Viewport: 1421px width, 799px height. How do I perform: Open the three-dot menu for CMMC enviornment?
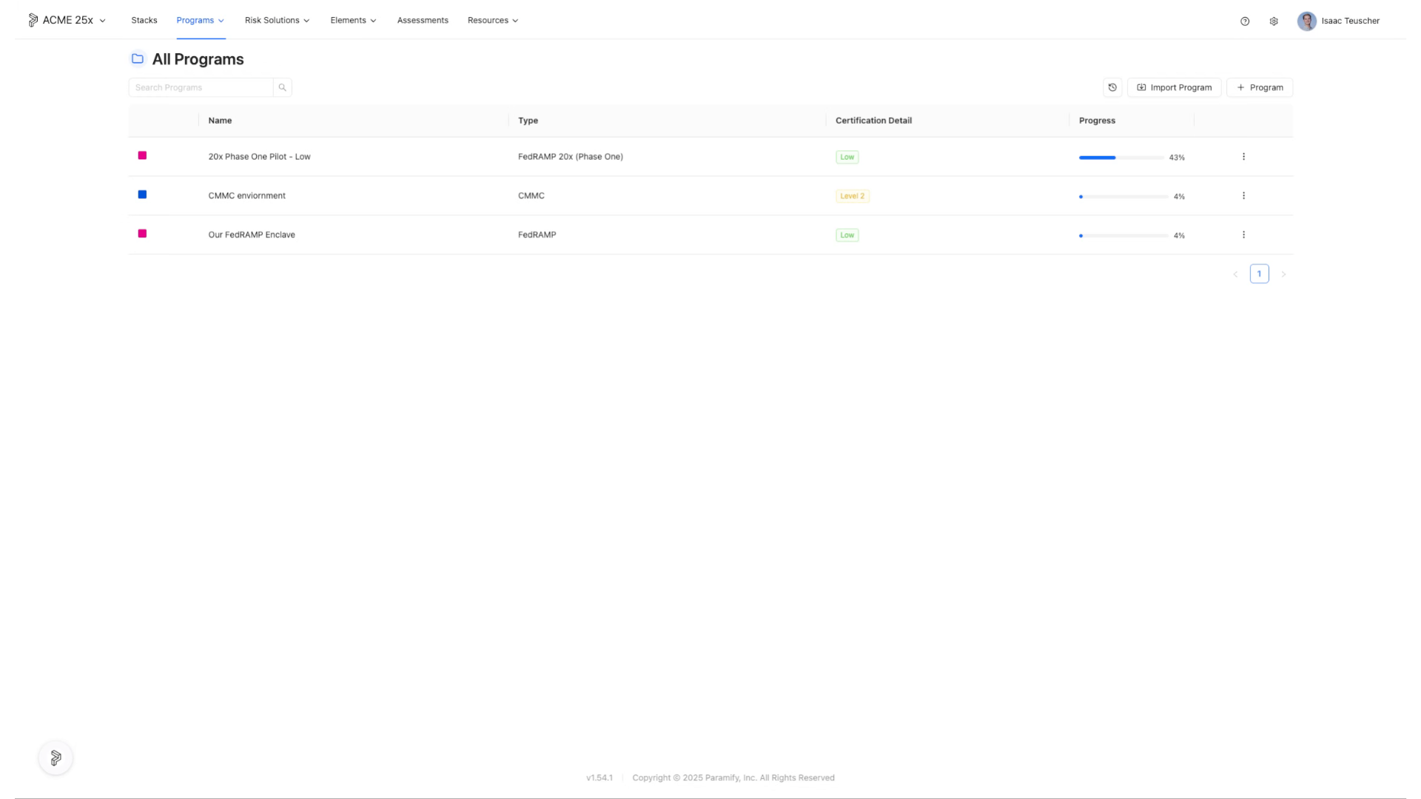tap(1243, 196)
